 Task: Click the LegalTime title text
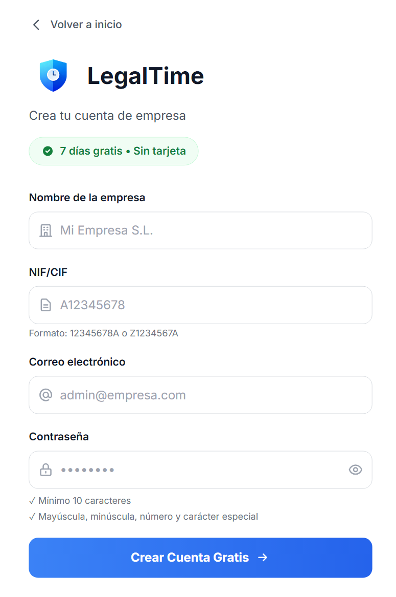146,76
